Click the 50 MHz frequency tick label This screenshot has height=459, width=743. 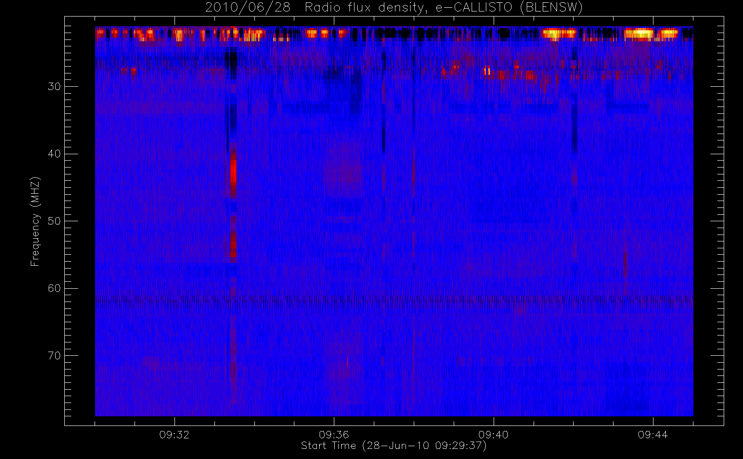tap(54, 221)
